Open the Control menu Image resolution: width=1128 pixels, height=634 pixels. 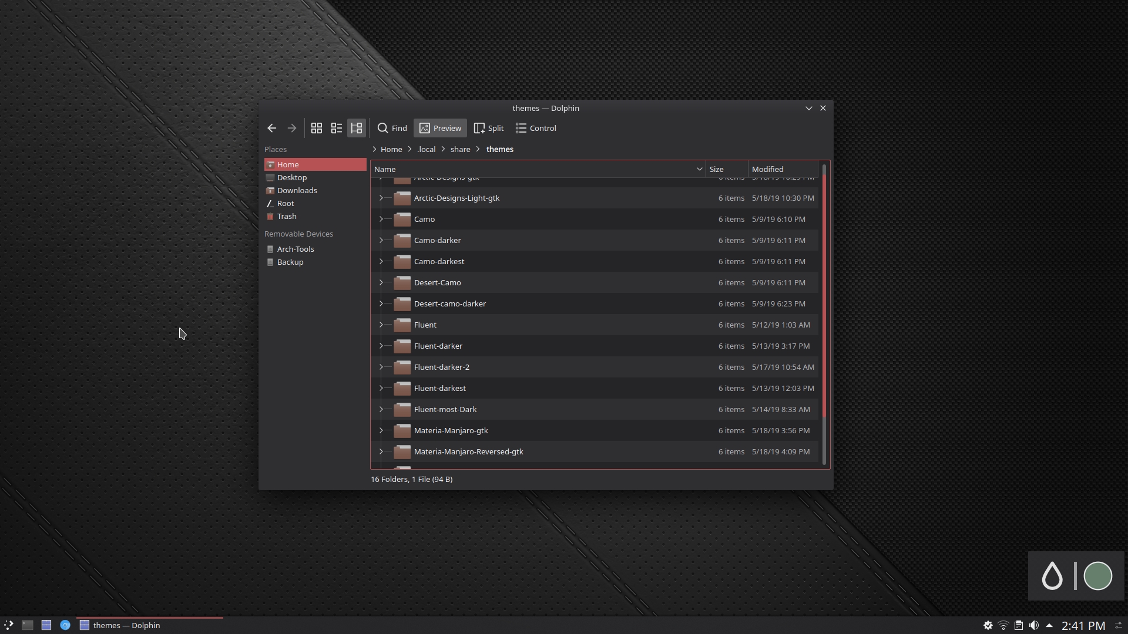535,128
